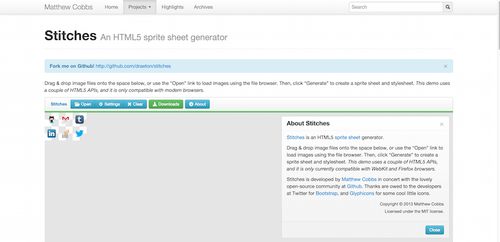
Task: Click 'An HTML5 sprite sheet generator' subtitle
Action: tap(164, 38)
